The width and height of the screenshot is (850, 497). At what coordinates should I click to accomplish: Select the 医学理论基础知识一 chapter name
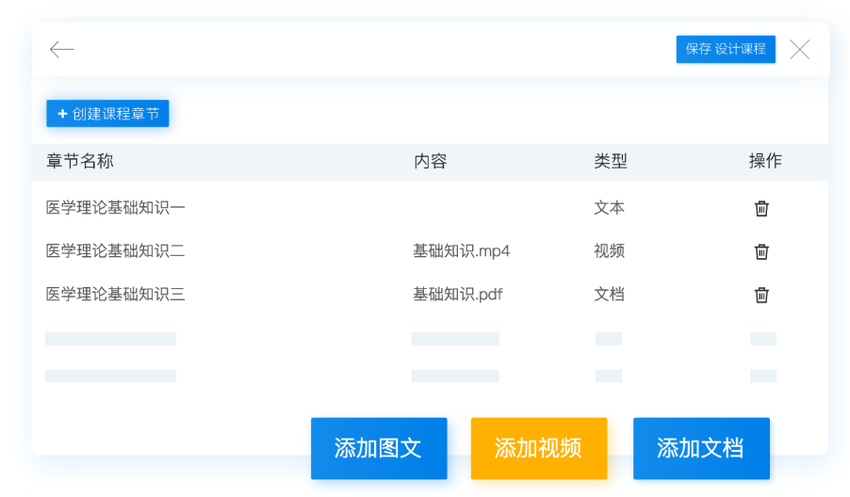115,208
